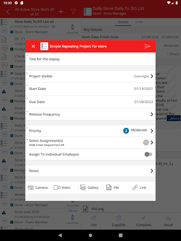
Task: Open Project Visible Overnight option
Action: pos(90,76)
